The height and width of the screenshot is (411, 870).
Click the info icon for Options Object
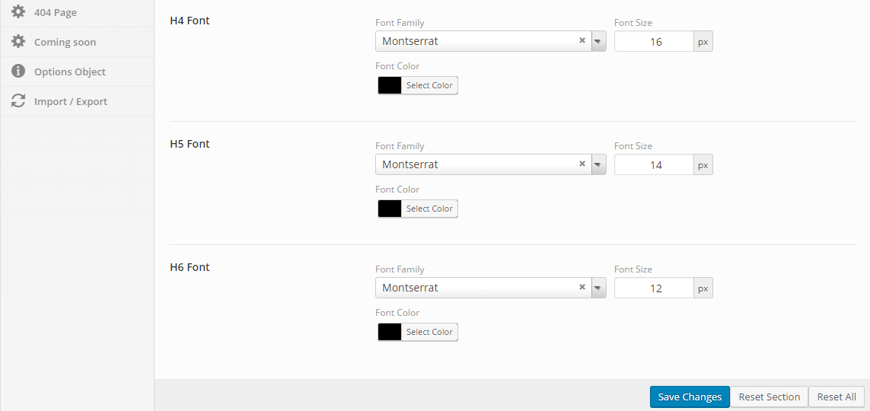18,71
